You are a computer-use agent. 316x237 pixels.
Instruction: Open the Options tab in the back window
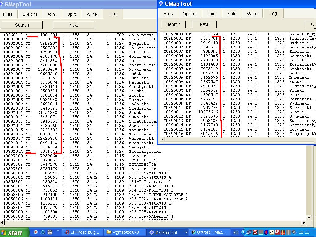coord(30,14)
